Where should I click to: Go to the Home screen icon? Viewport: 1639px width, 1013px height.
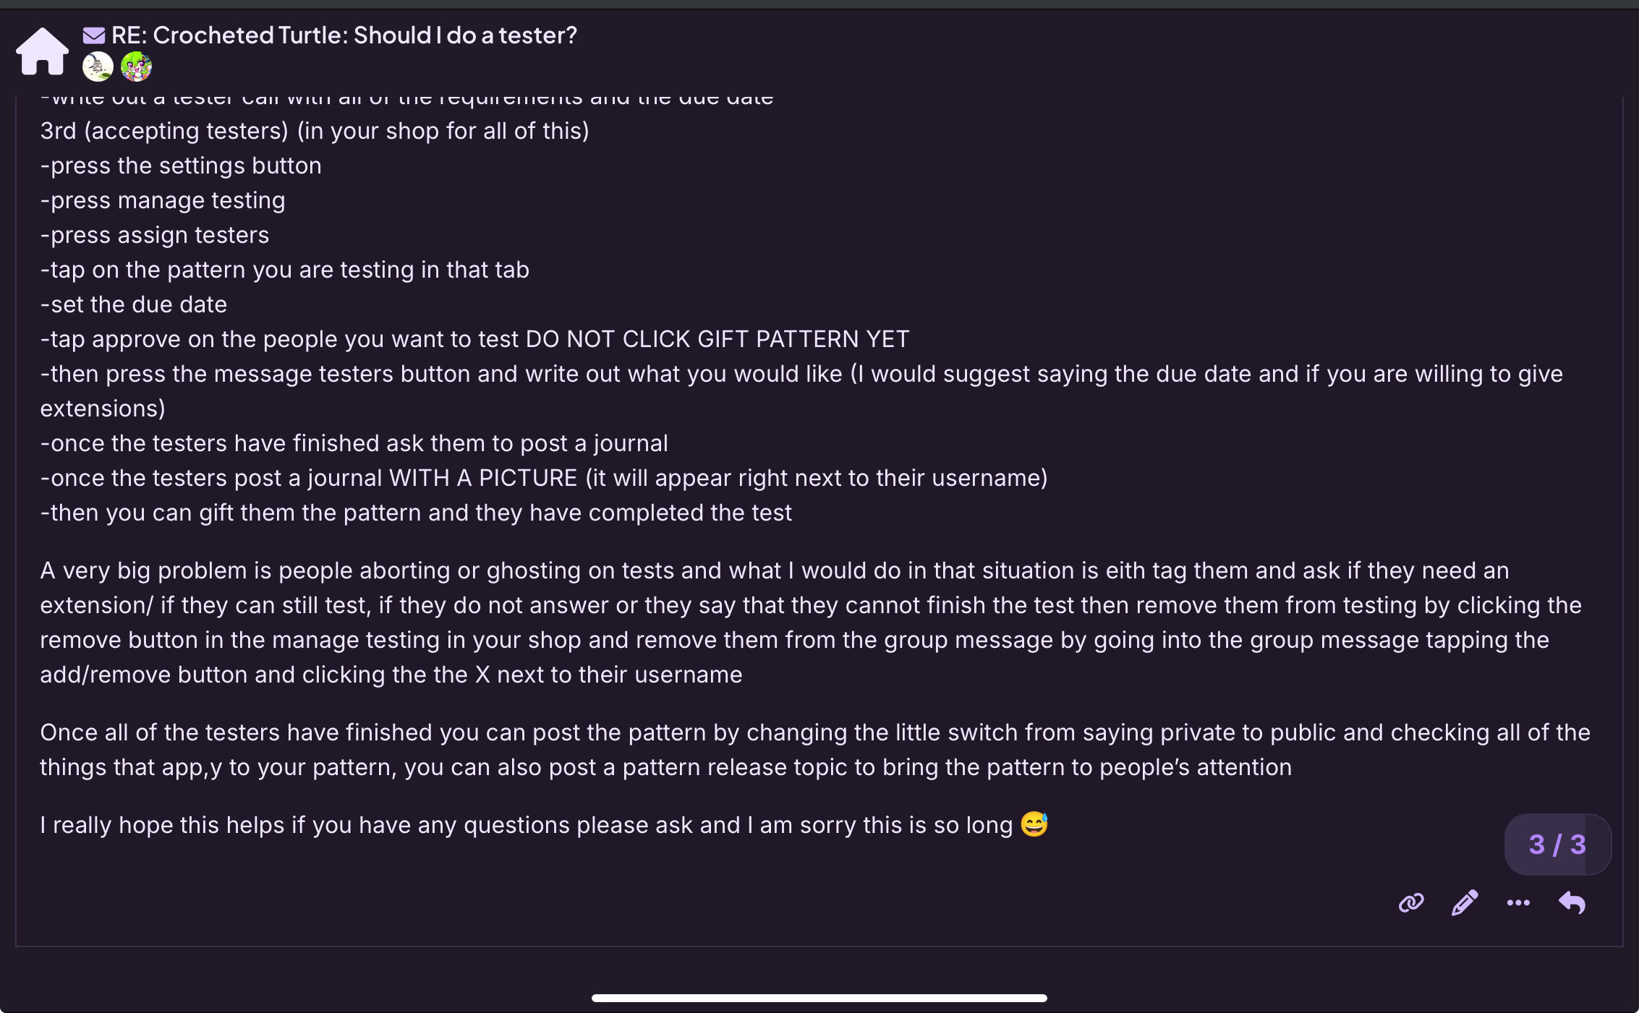[43, 51]
